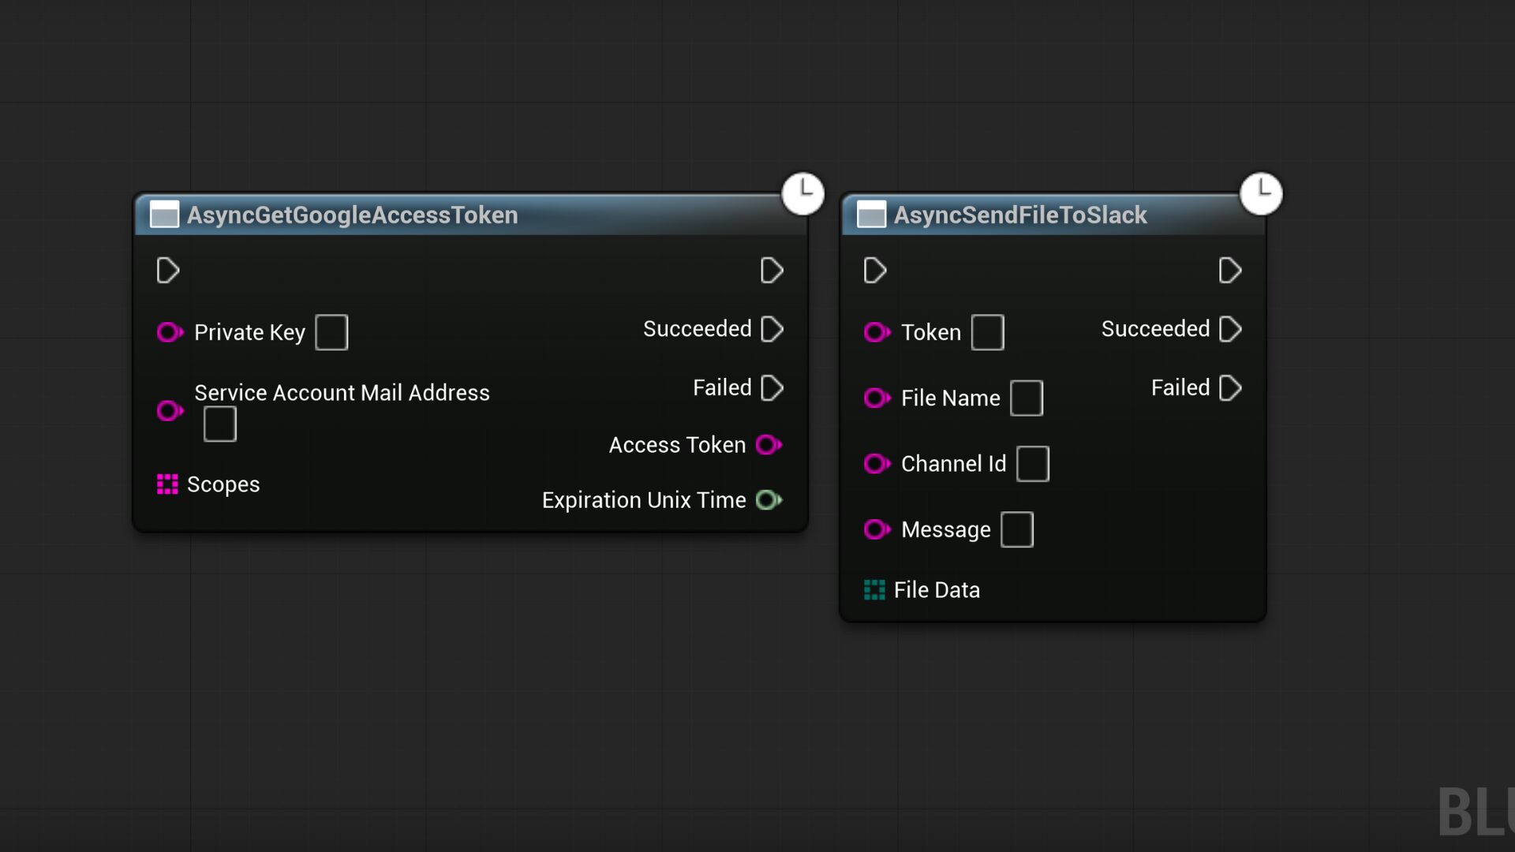The height and width of the screenshot is (852, 1515).
Task: Click the Service Account Mail Address pin
Action: [170, 410]
